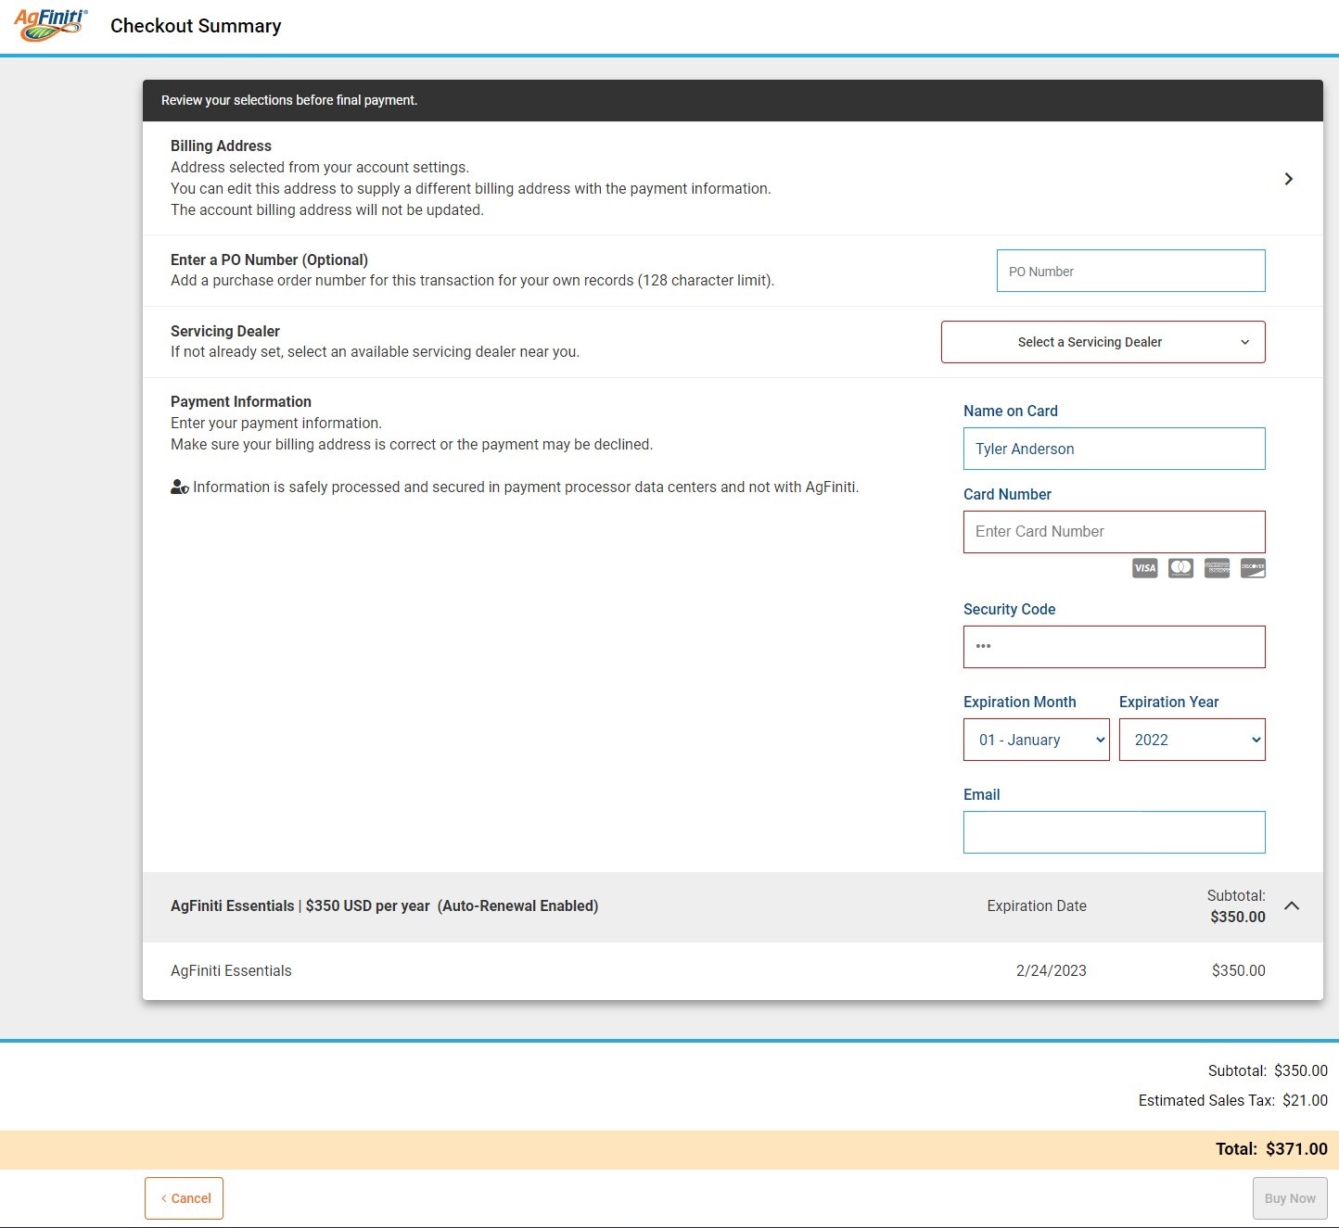Collapse the AgFiniti Essentials subtotal section
Screen dimensions: 1339x1228
(1292, 906)
